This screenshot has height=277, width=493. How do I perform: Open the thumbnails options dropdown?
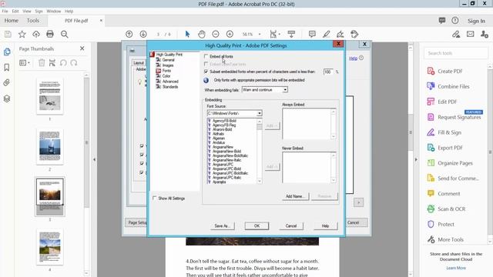(x=25, y=63)
